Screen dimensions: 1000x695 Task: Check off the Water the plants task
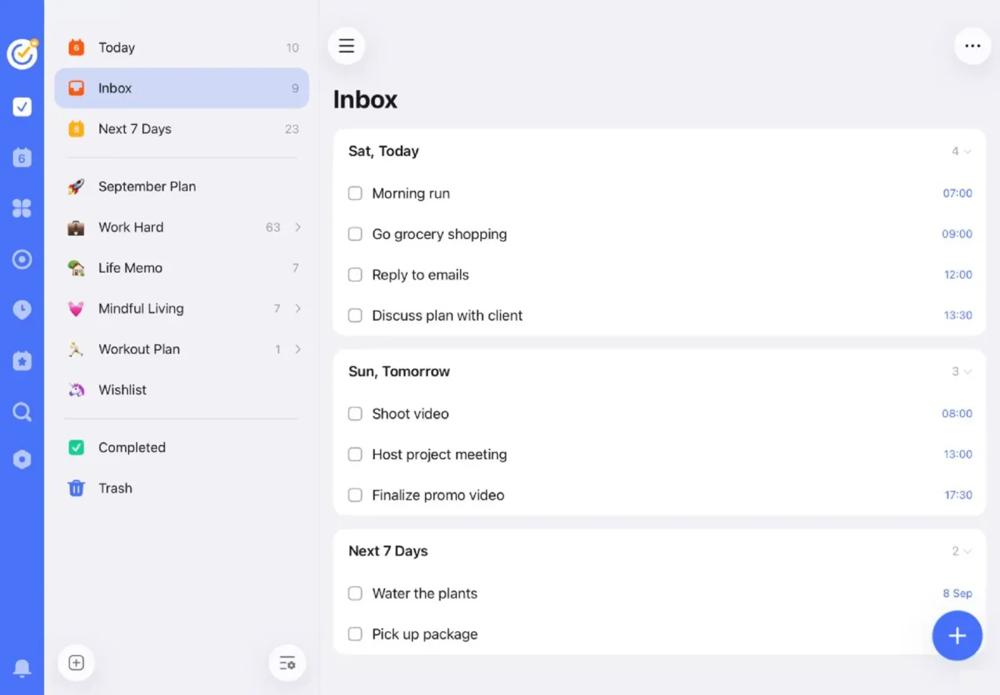[355, 593]
